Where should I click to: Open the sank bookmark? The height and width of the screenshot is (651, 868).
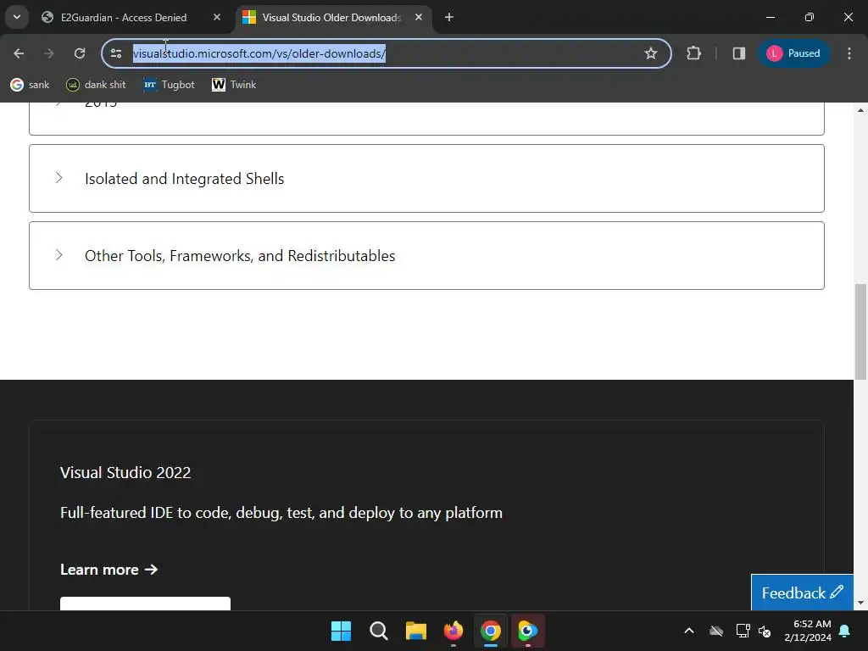(x=30, y=85)
